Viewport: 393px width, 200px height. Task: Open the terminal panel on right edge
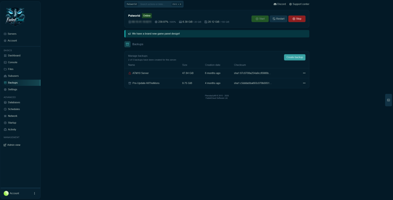(x=389, y=100)
